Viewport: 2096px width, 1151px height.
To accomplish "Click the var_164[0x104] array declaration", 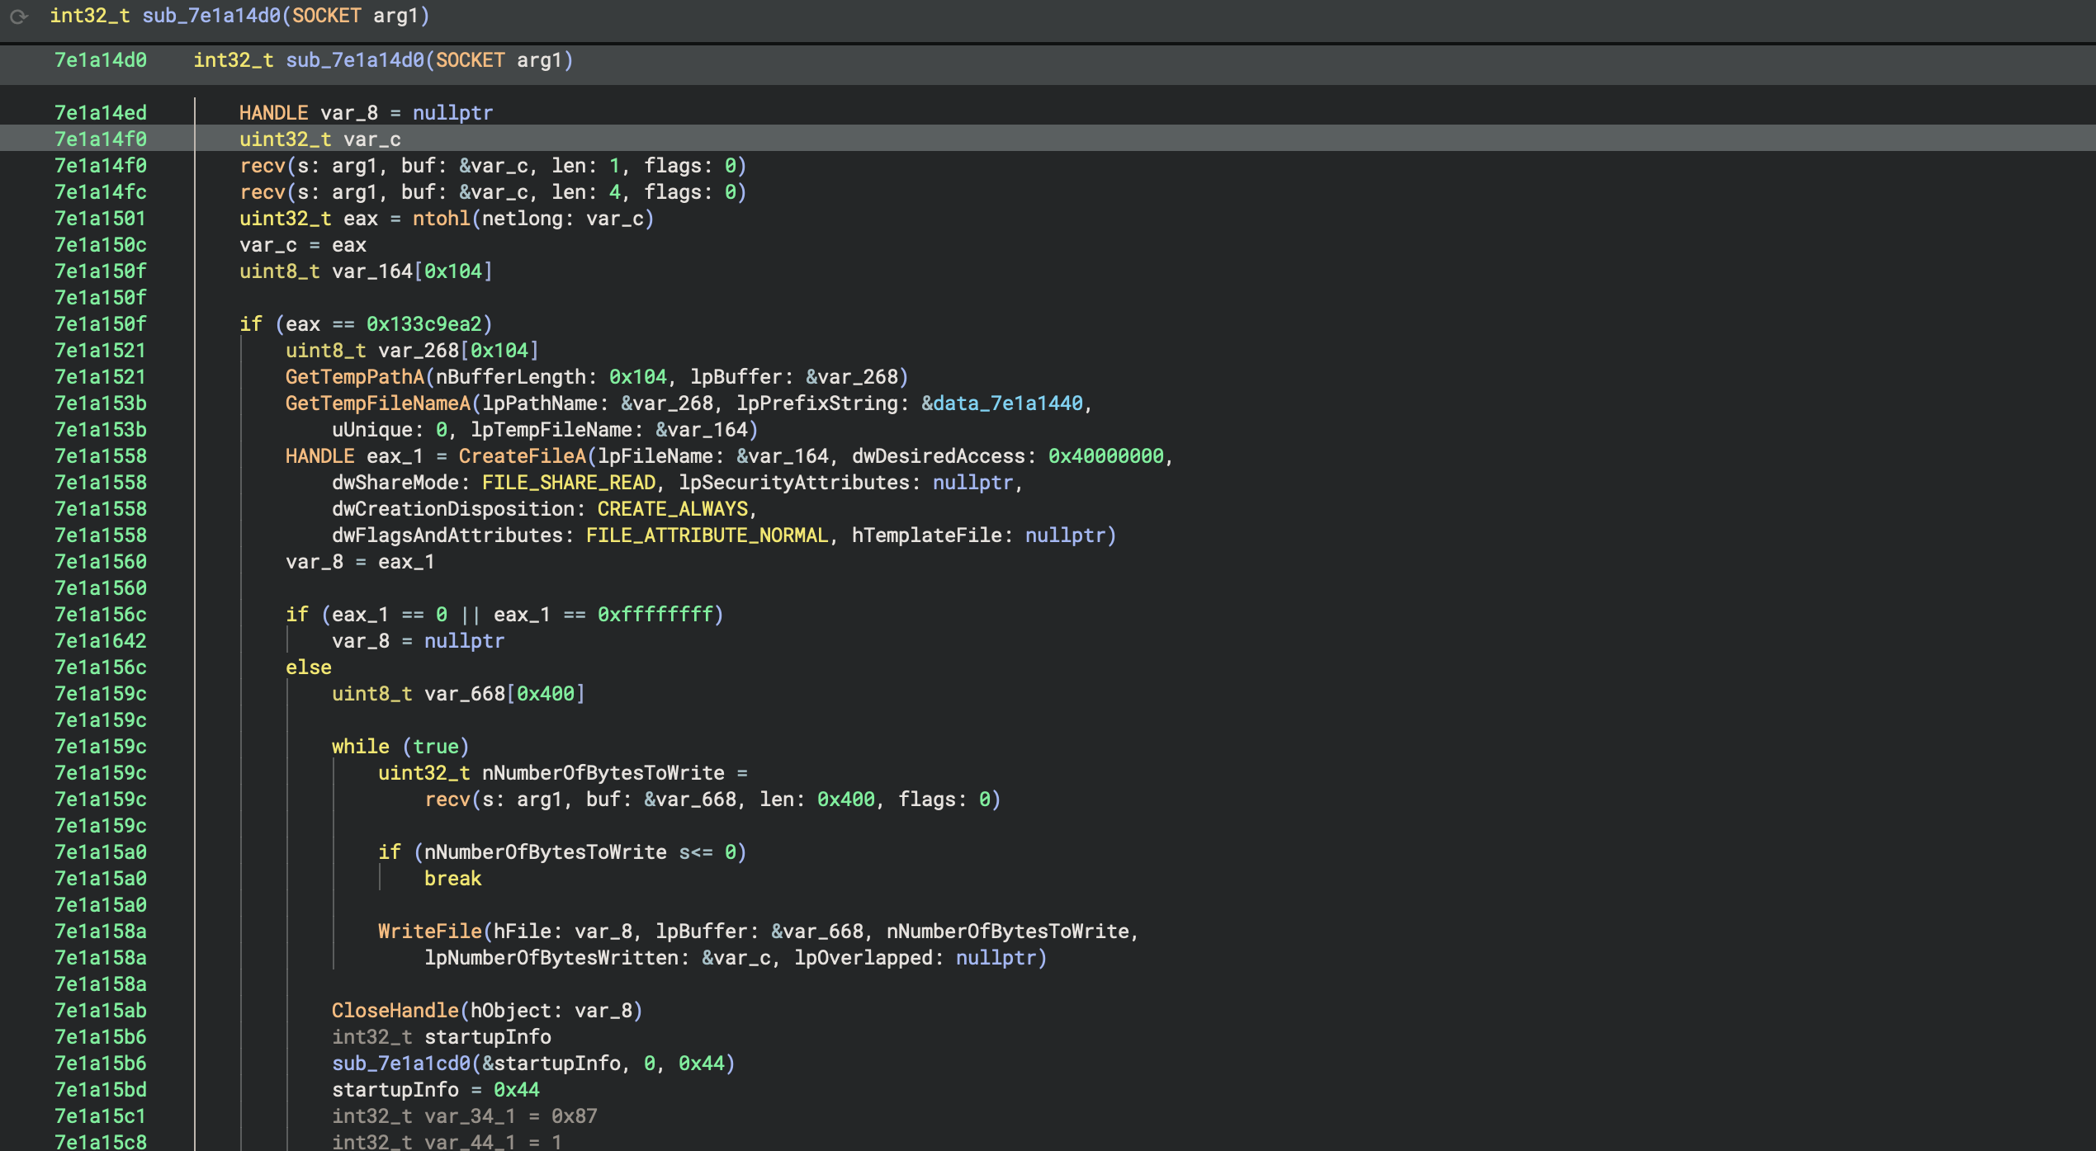I will pos(366,271).
